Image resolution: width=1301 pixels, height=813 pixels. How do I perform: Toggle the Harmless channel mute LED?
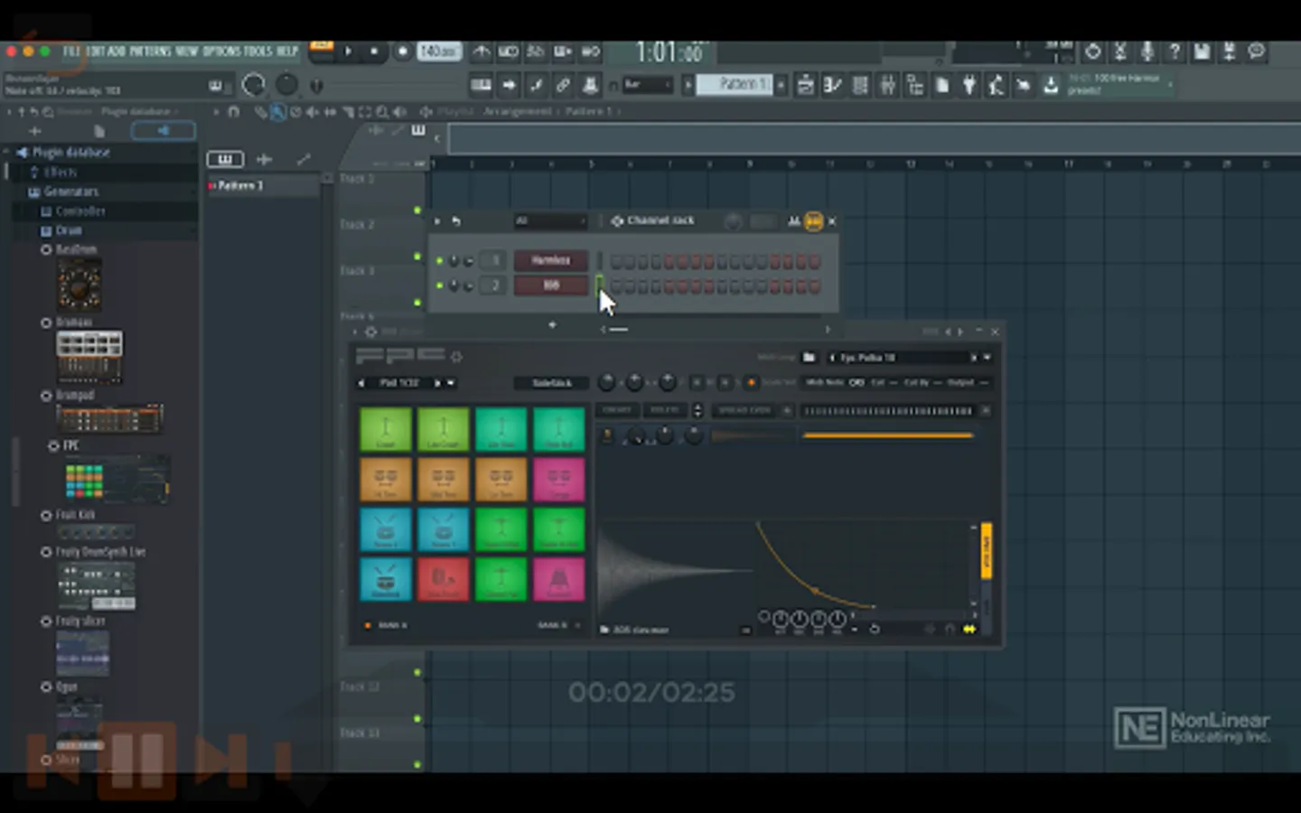click(x=440, y=261)
